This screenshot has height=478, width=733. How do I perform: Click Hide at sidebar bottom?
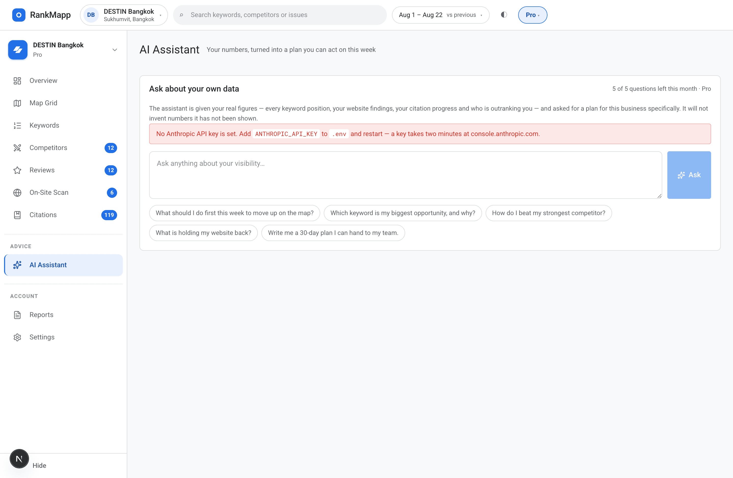(x=39, y=465)
